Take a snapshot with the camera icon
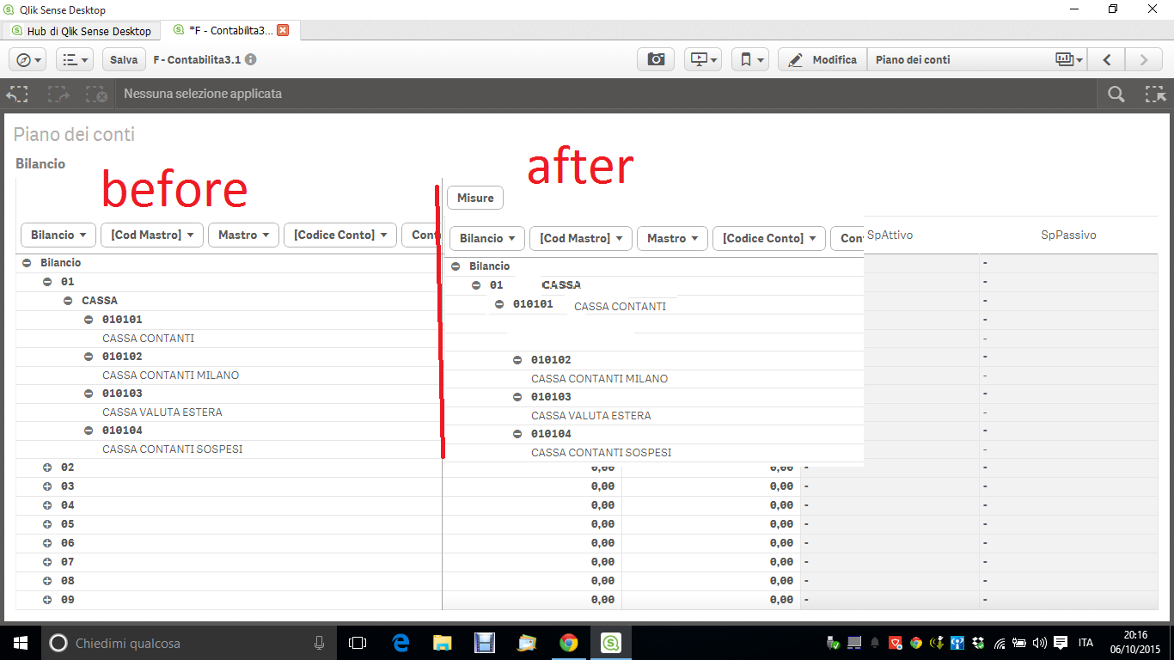The width and height of the screenshot is (1174, 660). [656, 59]
